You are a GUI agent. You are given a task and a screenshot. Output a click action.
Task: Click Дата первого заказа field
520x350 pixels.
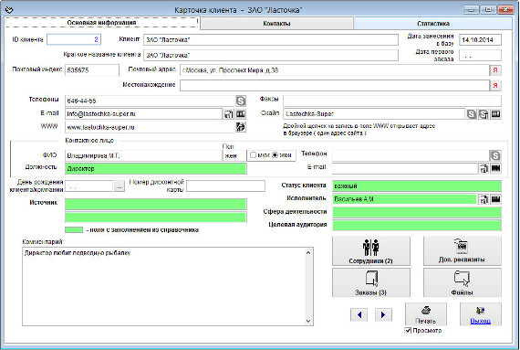(x=480, y=56)
